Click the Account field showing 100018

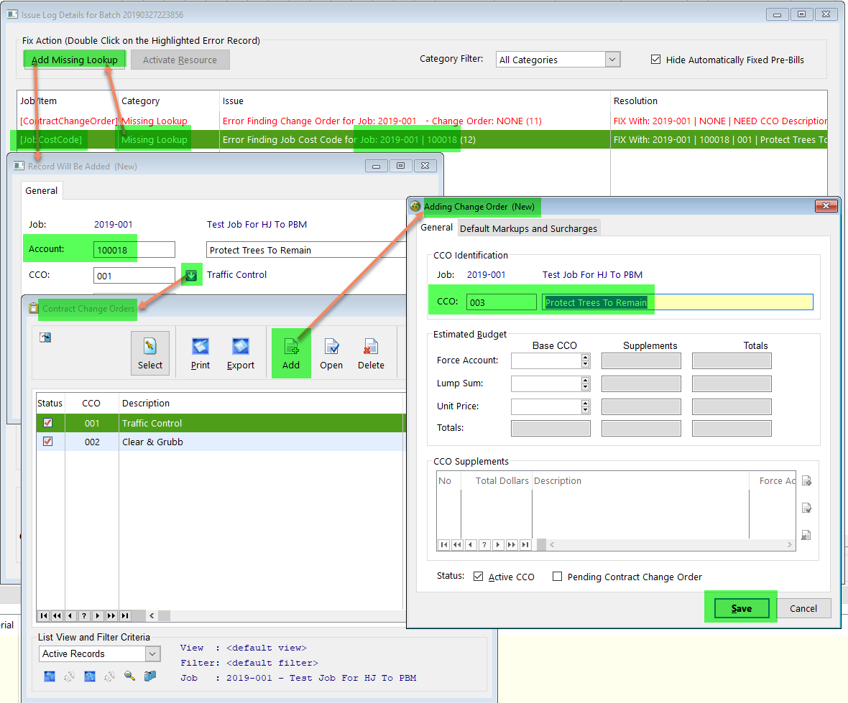tap(134, 250)
